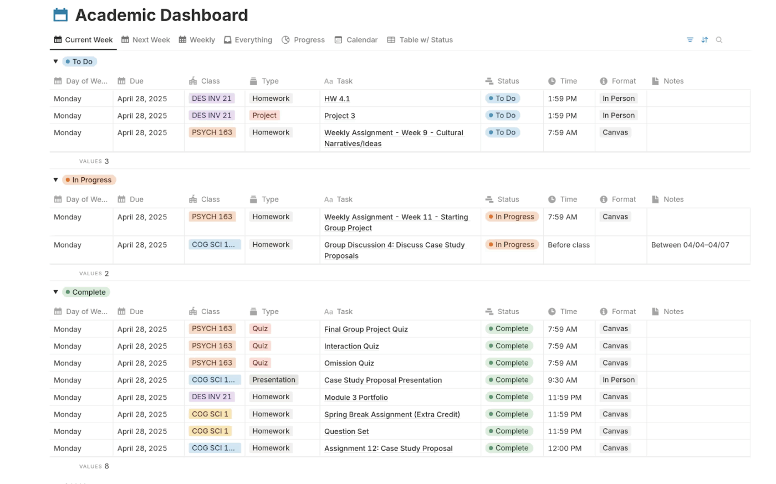Viewport: 776px width, 484px height.
Task: Collapse the In Progress group triangle
Action: [55, 179]
